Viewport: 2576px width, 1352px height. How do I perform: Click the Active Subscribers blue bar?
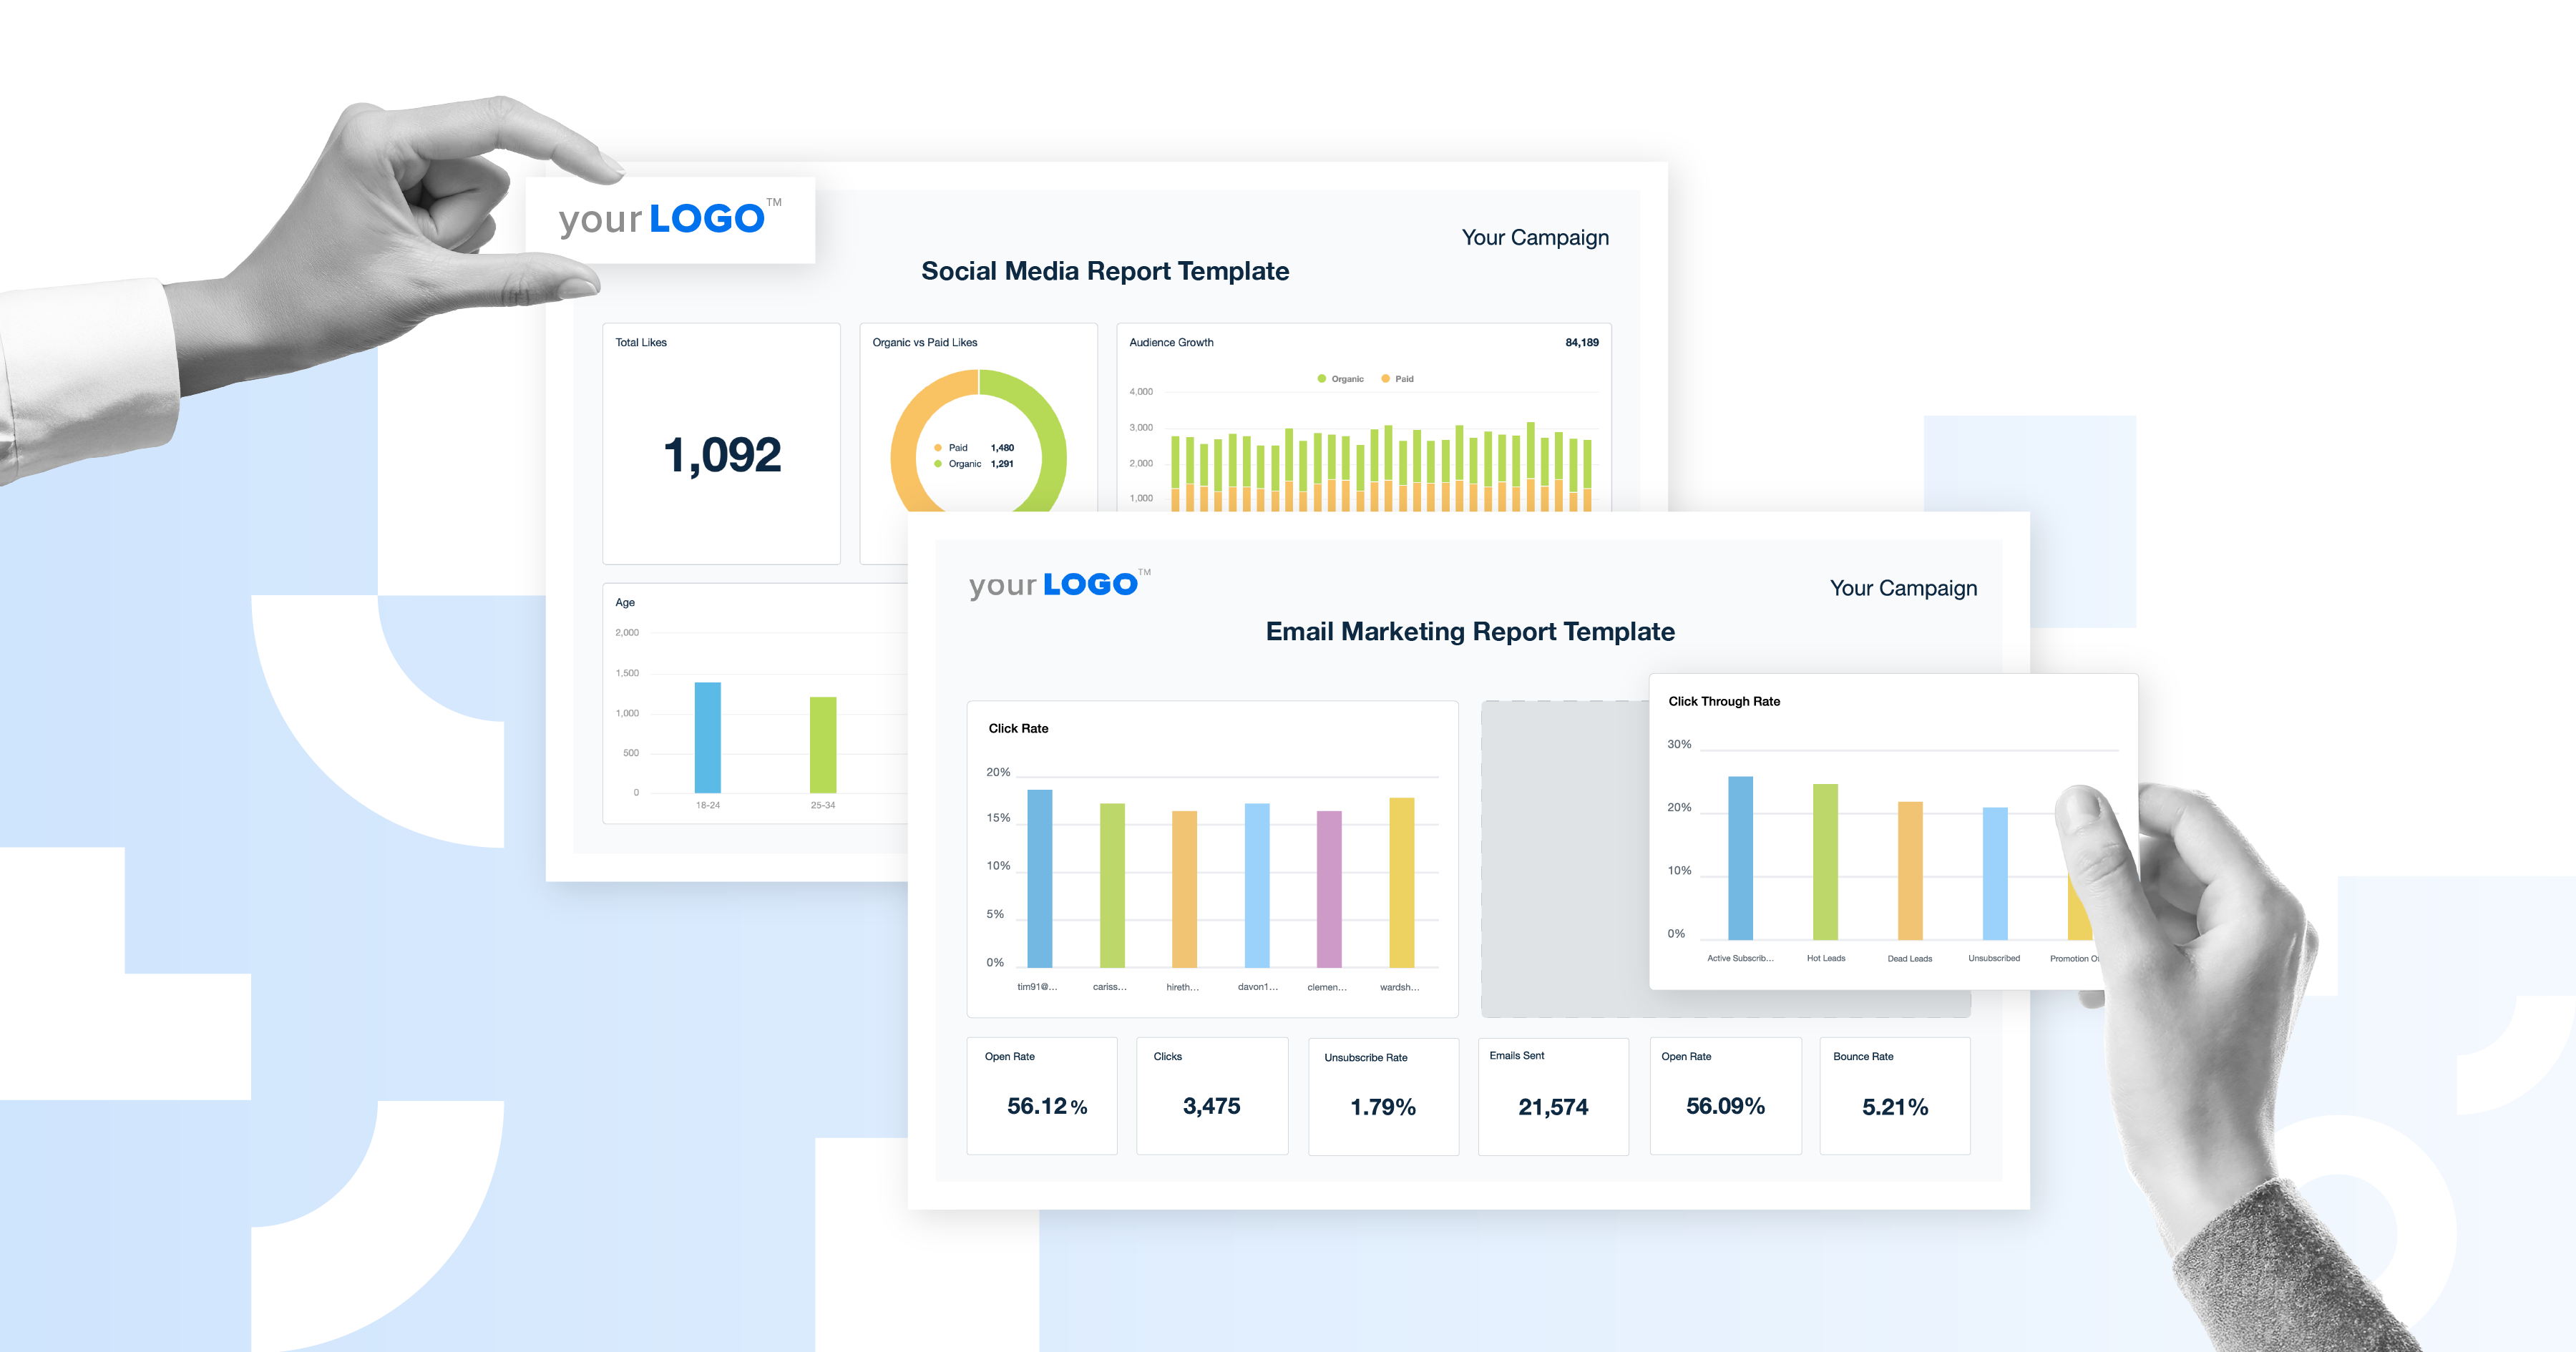[x=1740, y=857]
